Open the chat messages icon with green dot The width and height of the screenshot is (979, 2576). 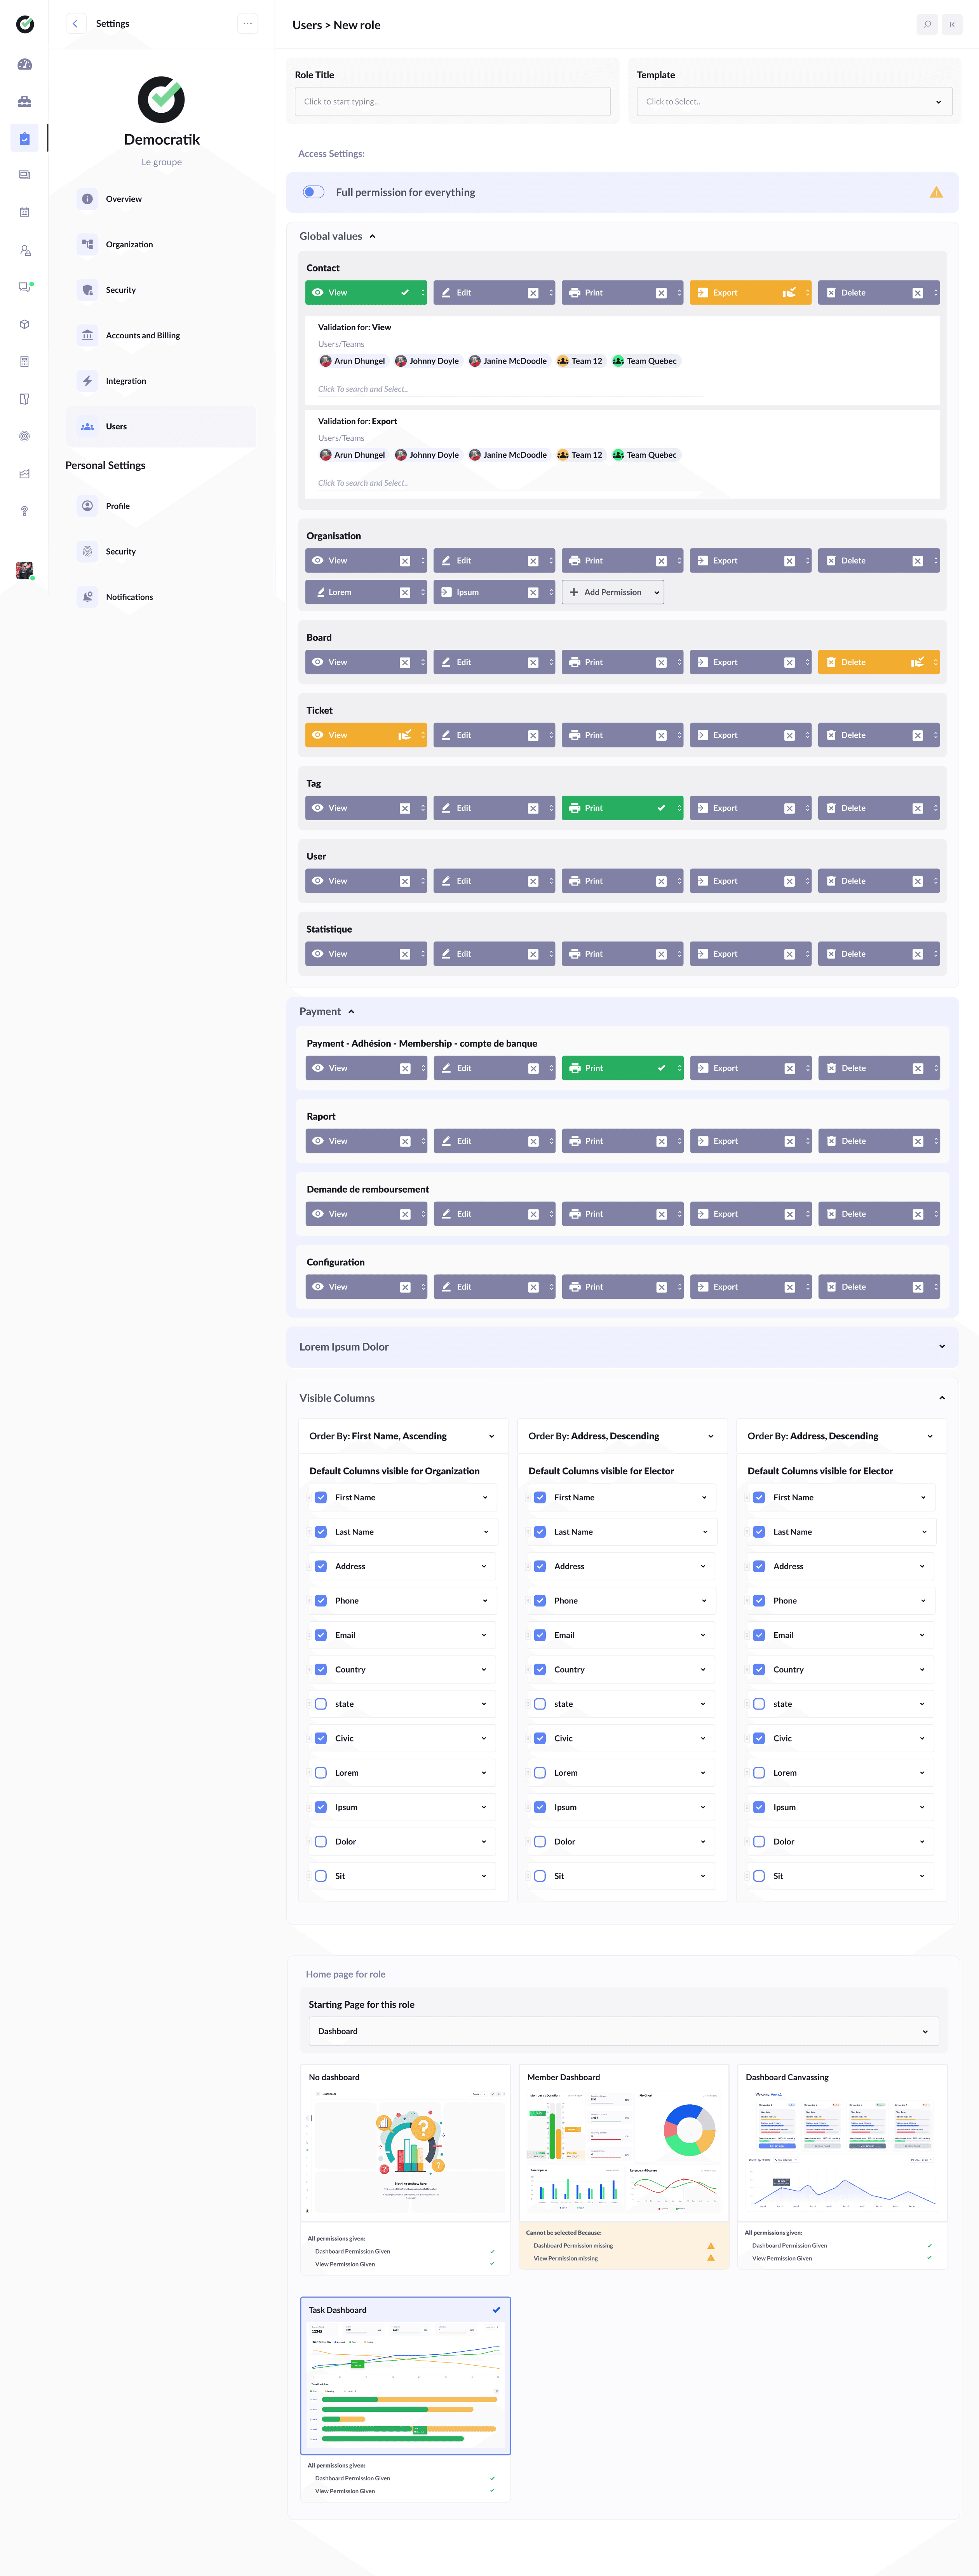(x=25, y=287)
